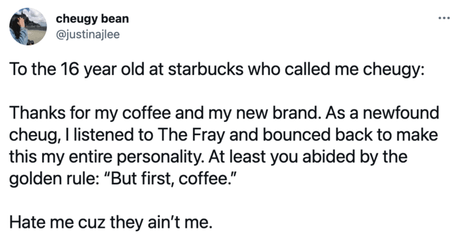Click the display name cheugy bean
This screenshot has width=461, height=243.
pos(92,19)
